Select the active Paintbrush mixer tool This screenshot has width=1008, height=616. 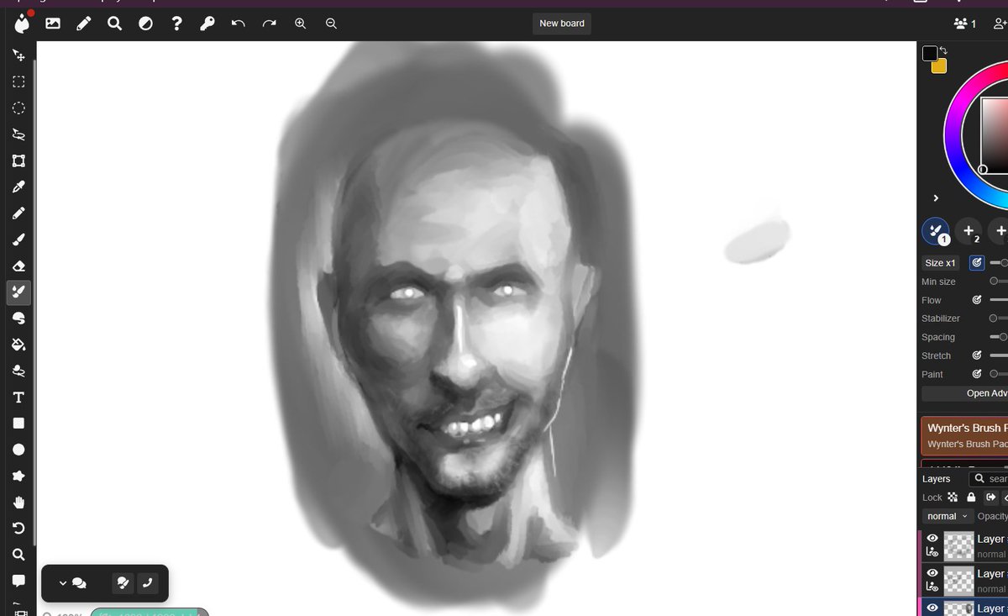(x=18, y=292)
